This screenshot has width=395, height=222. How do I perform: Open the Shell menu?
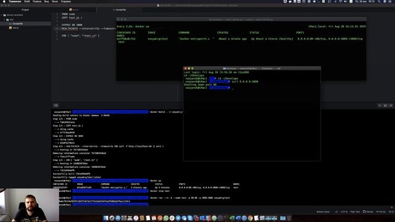click(27, 1)
